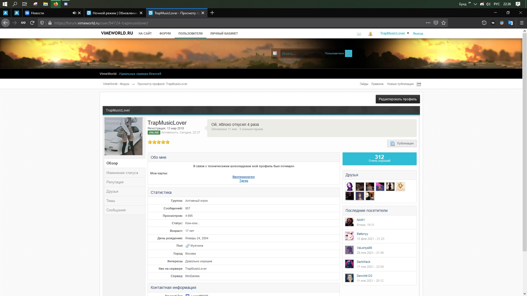Open tracking protection shield icon

pos(42,23)
